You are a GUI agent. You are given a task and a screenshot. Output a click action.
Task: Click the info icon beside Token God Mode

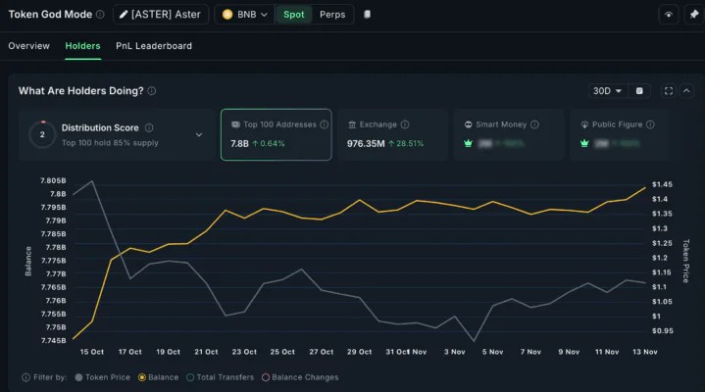[x=100, y=15]
